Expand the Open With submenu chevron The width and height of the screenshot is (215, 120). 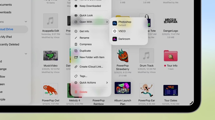(x=107, y=22)
